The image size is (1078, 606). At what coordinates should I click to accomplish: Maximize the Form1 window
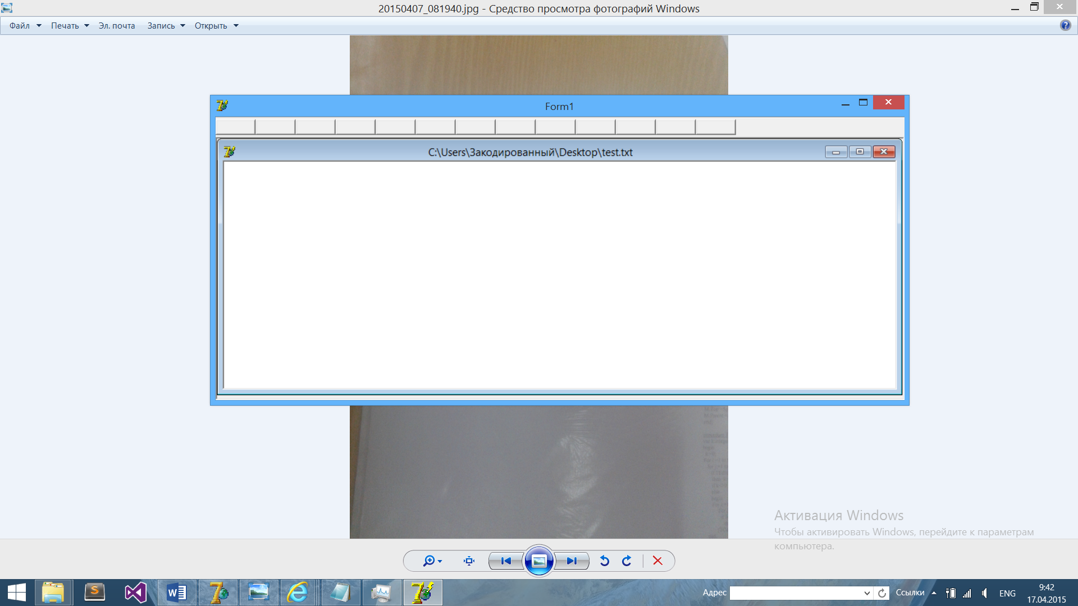pyautogui.click(x=863, y=102)
